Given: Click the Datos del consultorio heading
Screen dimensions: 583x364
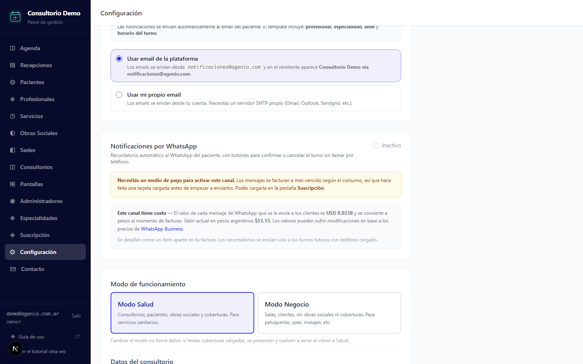Looking at the screenshot, I should click(x=142, y=361).
